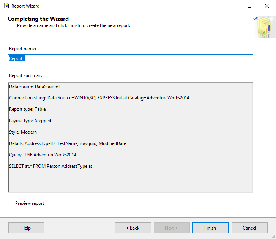
Task: Click the Details fields line in summary
Action: (68, 143)
